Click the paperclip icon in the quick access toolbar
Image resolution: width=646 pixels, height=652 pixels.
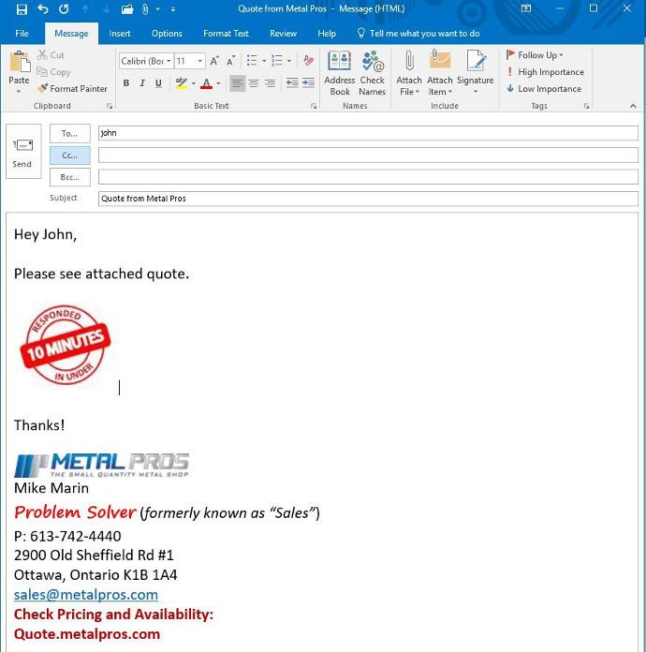click(x=145, y=8)
